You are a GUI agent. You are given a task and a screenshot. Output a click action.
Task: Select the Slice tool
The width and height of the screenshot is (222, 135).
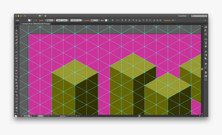tap(17, 105)
